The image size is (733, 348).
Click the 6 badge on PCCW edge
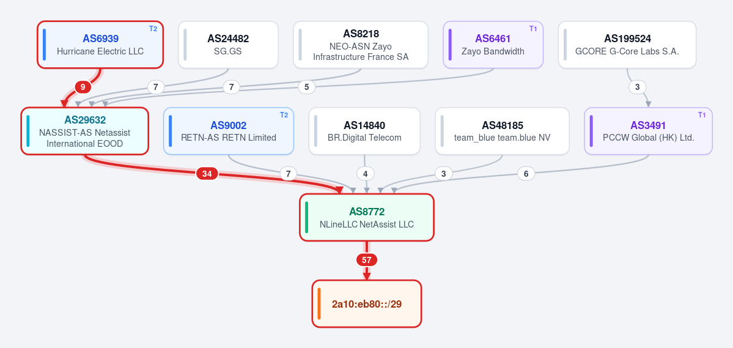[526, 174]
